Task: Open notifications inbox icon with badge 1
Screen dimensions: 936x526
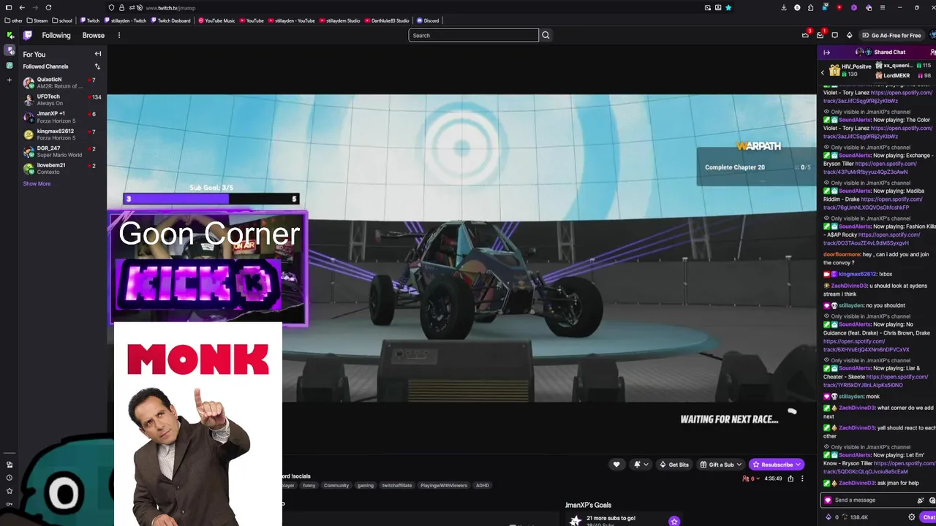Action: (820, 35)
